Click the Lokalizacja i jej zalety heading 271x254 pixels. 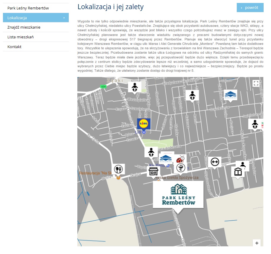click(x=111, y=7)
